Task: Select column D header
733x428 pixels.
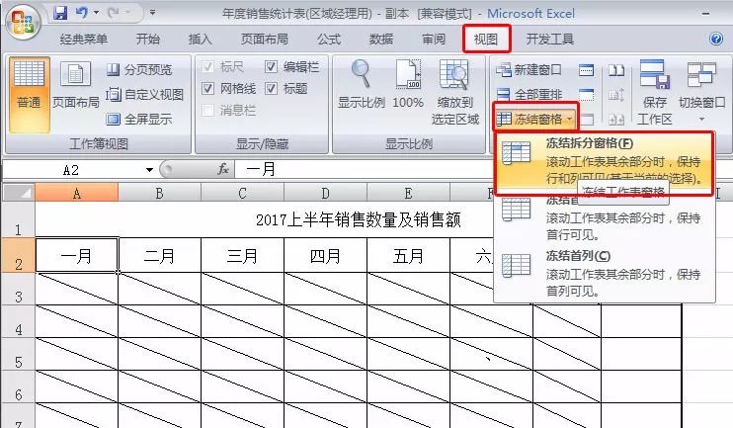Action: coord(325,192)
